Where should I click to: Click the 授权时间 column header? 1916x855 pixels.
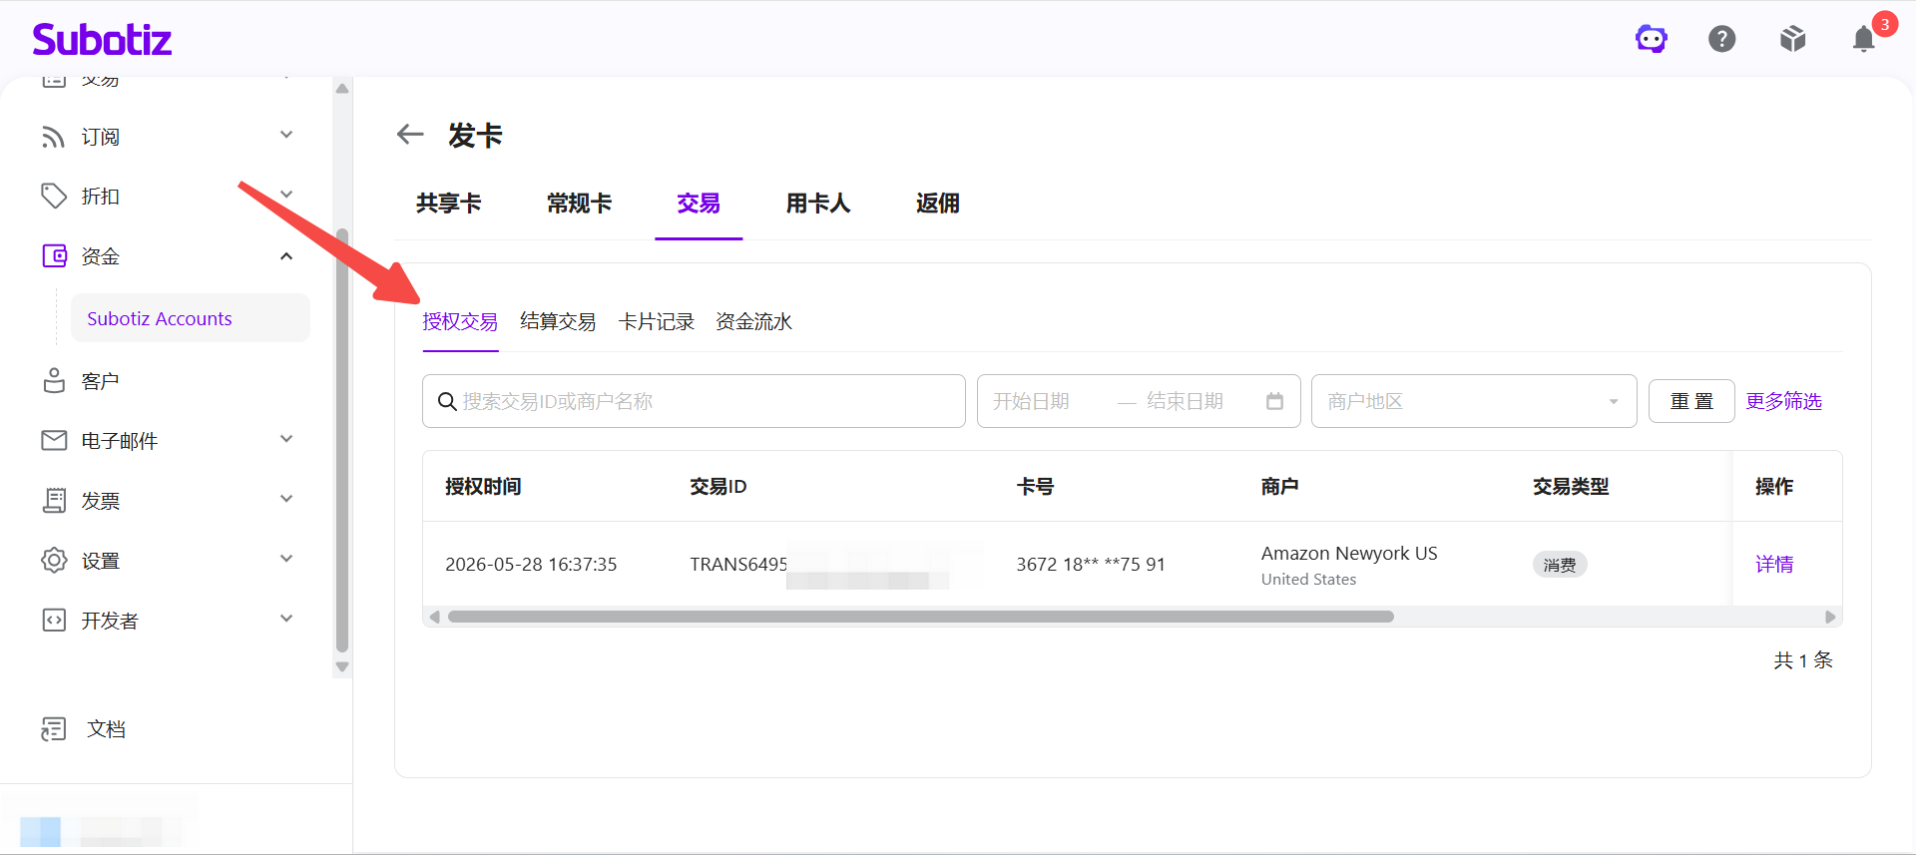pyautogui.click(x=483, y=486)
